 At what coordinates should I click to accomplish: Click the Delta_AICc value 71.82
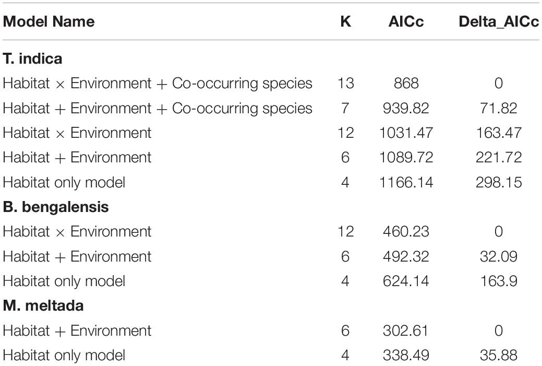tap(499, 108)
